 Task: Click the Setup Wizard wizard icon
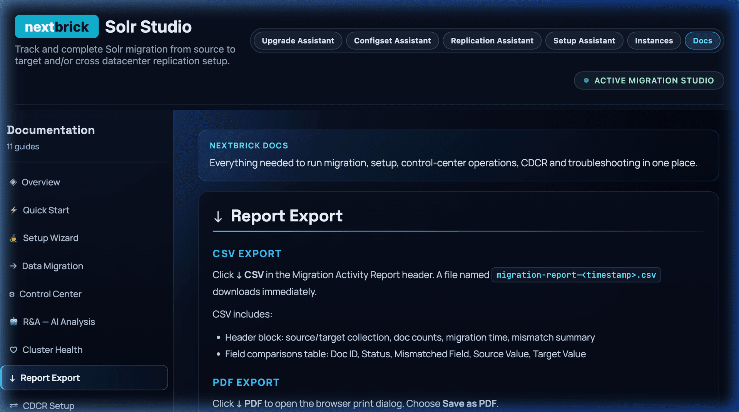pos(13,238)
